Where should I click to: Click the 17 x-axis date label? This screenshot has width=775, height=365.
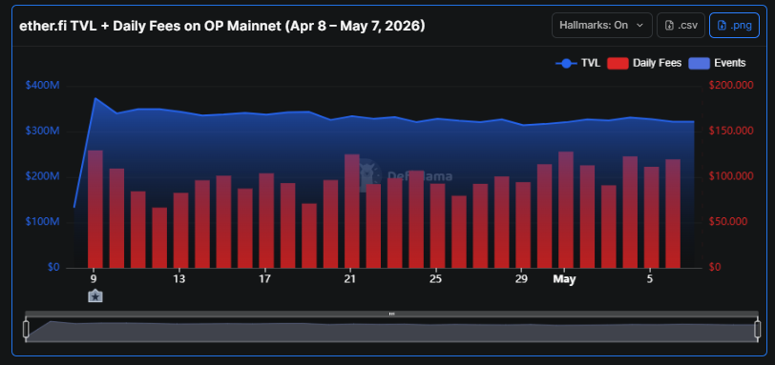pyautogui.click(x=264, y=278)
